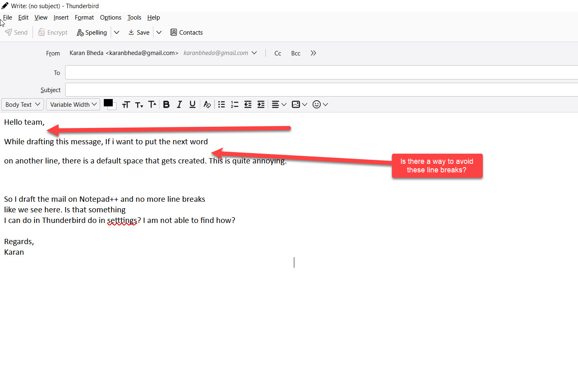Open the Edit menu
Screen dimensions: 578x388
click(x=23, y=18)
